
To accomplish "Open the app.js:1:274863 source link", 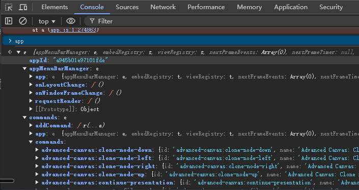I will tap(73, 30).
